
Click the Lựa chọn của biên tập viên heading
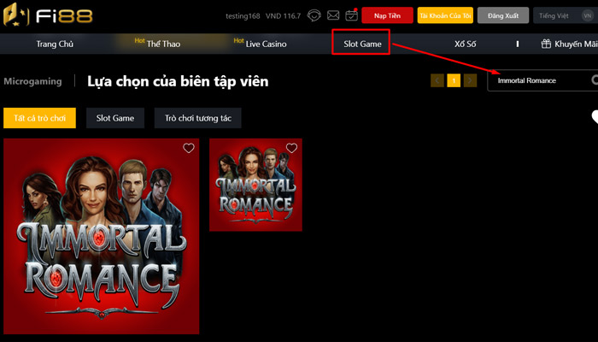click(x=178, y=81)
